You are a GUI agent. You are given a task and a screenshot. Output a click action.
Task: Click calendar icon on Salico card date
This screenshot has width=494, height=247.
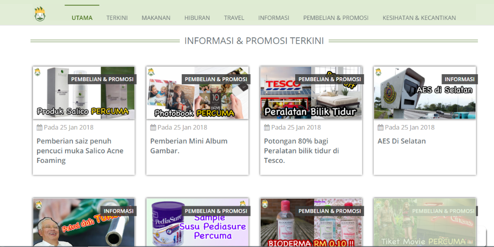(39, 127)
